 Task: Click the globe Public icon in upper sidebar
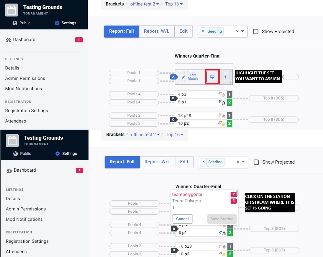15,23
